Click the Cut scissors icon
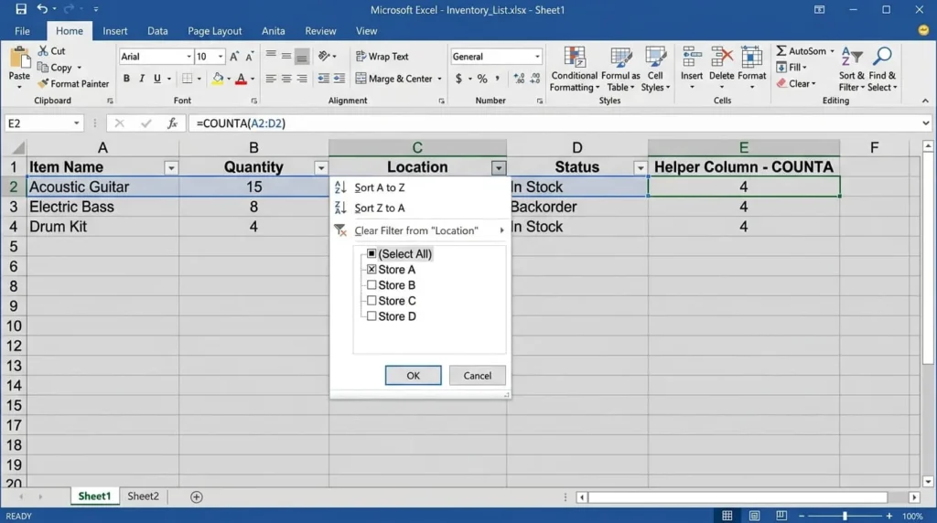937x523 pixels. click(43, 51)
